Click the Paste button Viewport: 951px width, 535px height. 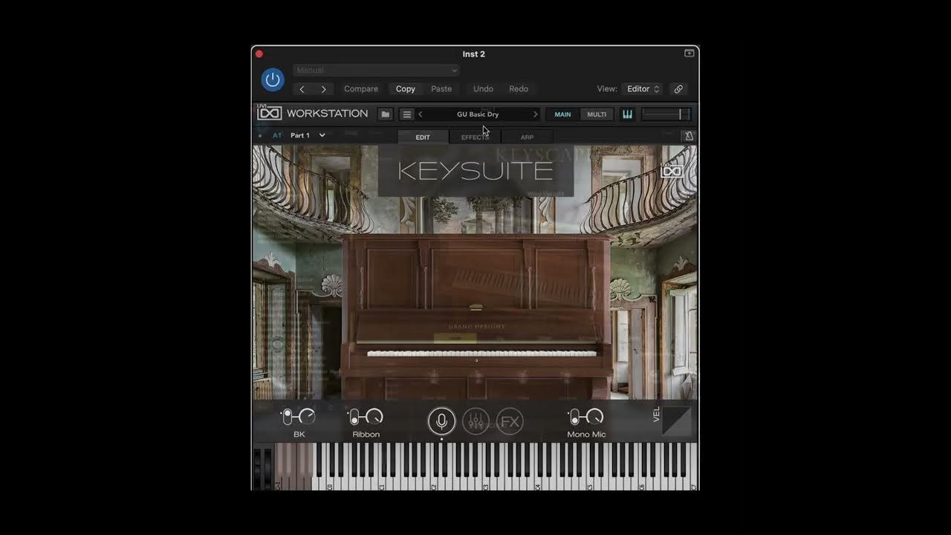point(441,89)
